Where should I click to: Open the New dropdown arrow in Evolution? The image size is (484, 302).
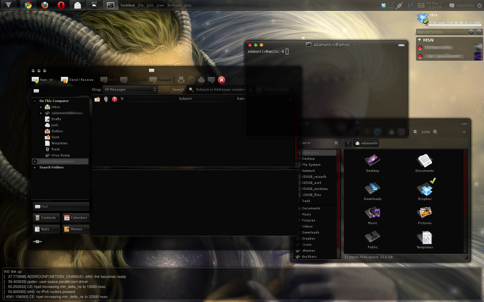tap(51, 80)
